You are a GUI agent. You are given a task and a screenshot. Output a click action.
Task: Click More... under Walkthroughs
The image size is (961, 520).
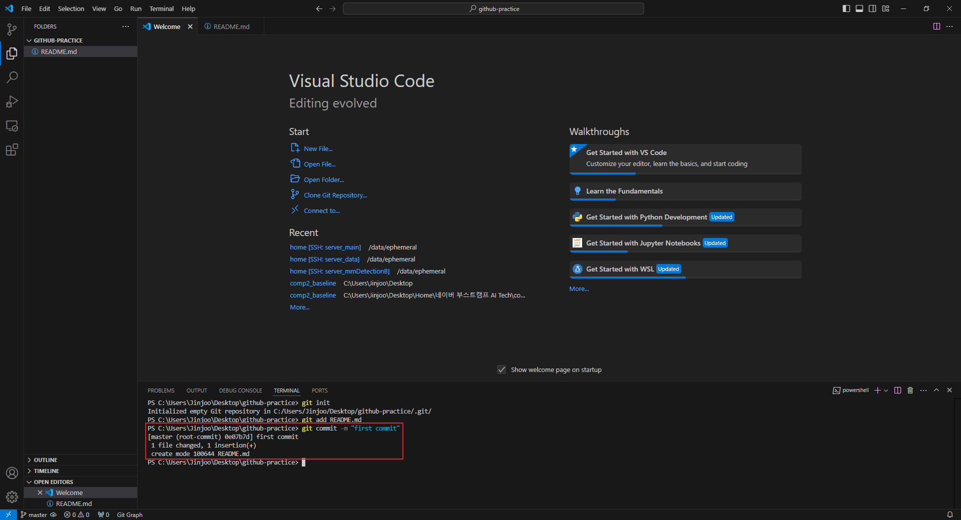(x=579, y=288)
